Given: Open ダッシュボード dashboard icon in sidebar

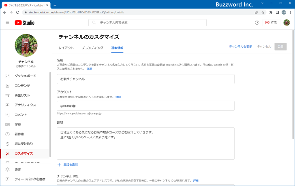Looking at the screenshot, I should pyautogui.click(x=8, y=76).
